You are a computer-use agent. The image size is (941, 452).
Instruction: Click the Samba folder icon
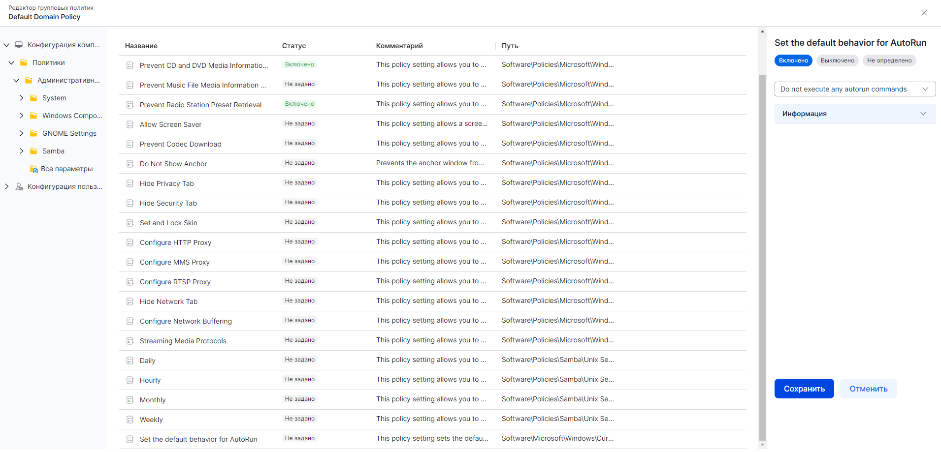(33, 151)
